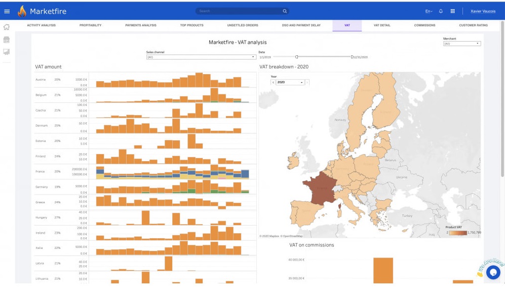505x293 pixels.
Task: Switch to Activity Analysis tab
Action: pos(41,25)
